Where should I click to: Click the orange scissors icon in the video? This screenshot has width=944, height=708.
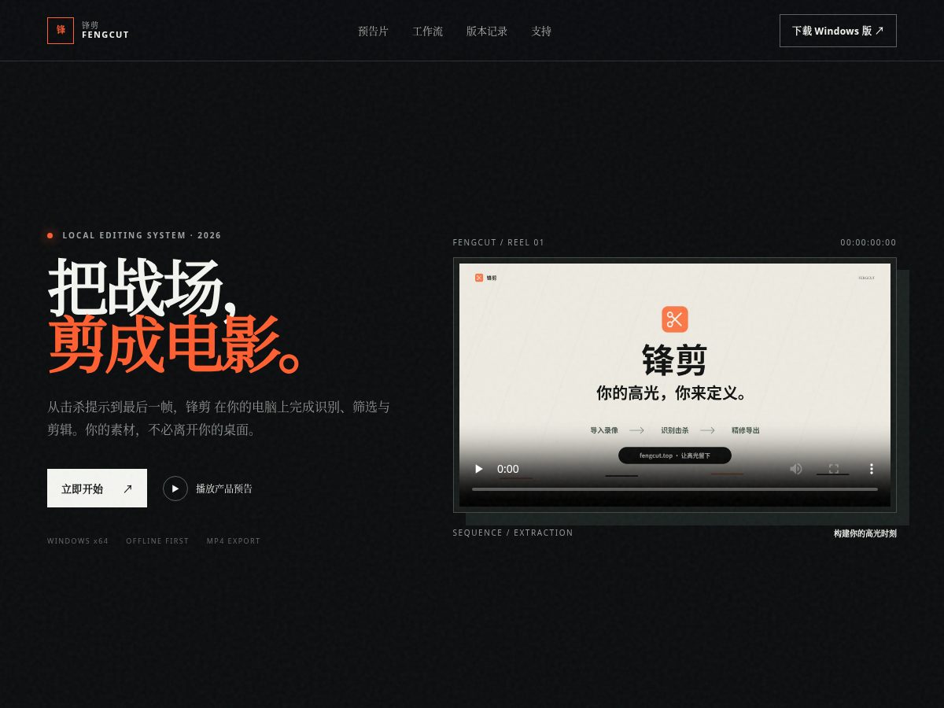coord(675,319)
